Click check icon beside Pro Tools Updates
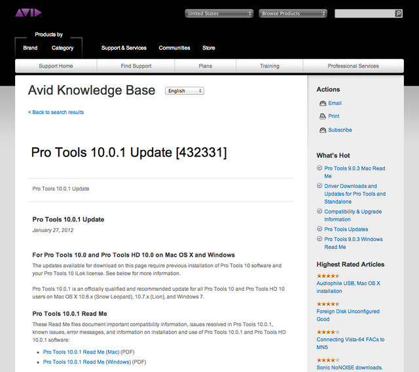Screen dimensions: 419x372 click(x=319, y=229)
